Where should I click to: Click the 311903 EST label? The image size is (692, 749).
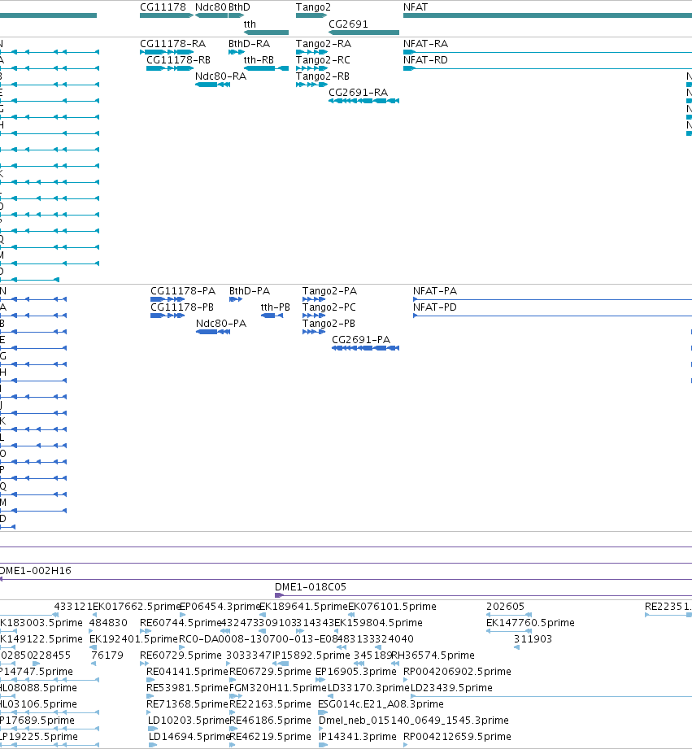[533, 639]
